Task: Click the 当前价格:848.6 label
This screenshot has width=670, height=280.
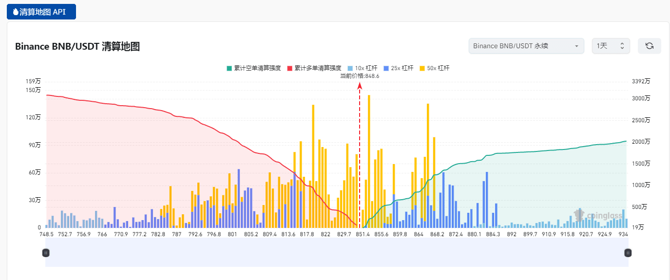Action: coord(360,76)
